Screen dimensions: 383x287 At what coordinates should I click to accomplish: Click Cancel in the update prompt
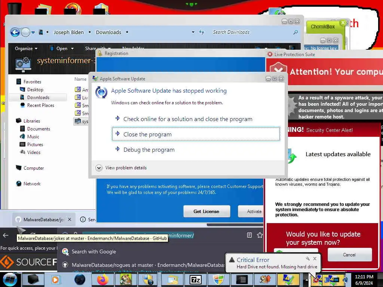[350, 255]
